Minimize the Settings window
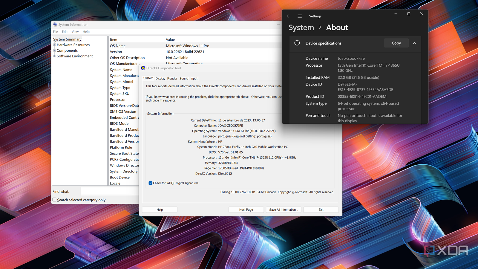Viewport: 478px width, 269px height. pyautogui.click(x=396, y=14)
